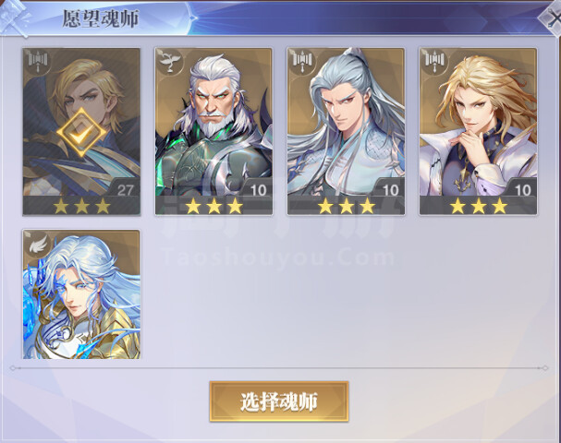Click three-star rating on long blond-haired card
The height and width of the screenshot is (443, 561).
point(478,206)
